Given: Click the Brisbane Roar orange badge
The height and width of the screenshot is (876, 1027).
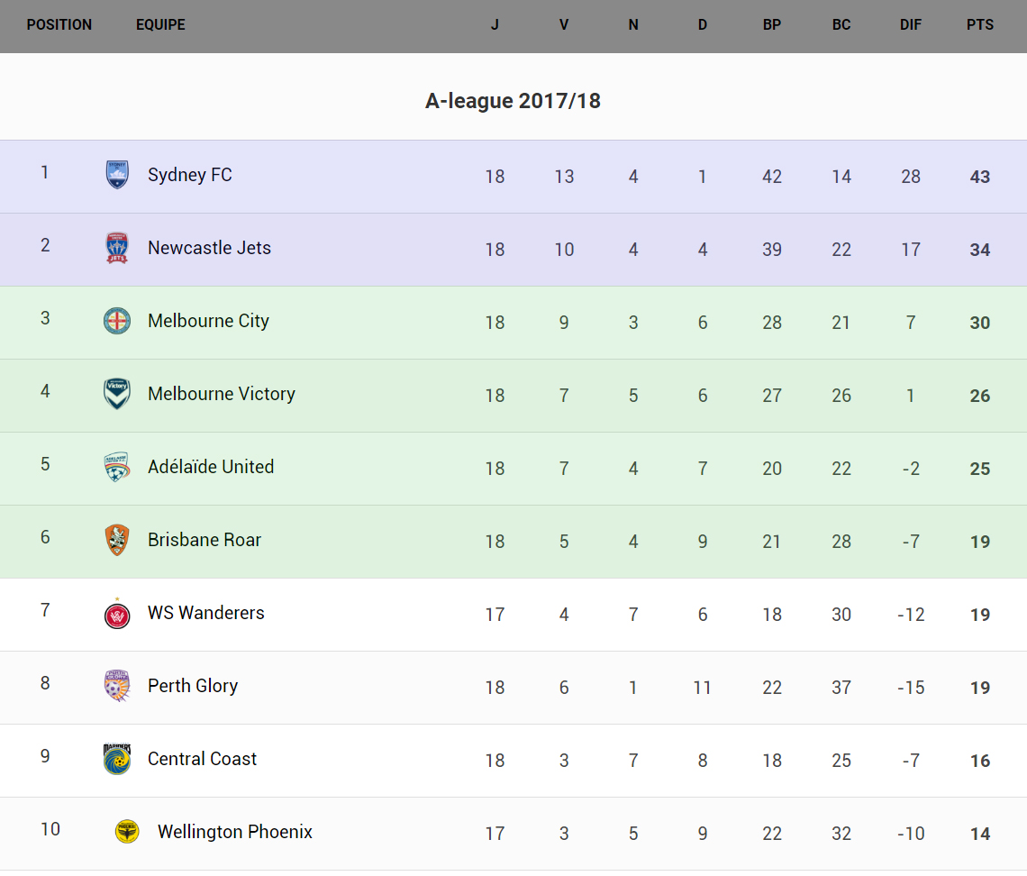Looking at the screenshot, I should tap(117, 540).
